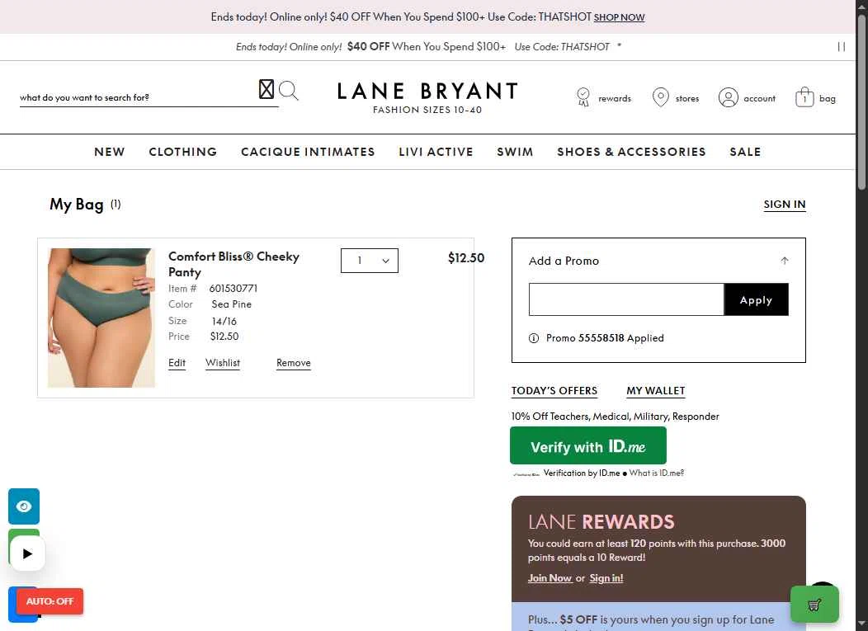Click the Verify with ID.me button
Screen dimensions: 868x631
588,445
